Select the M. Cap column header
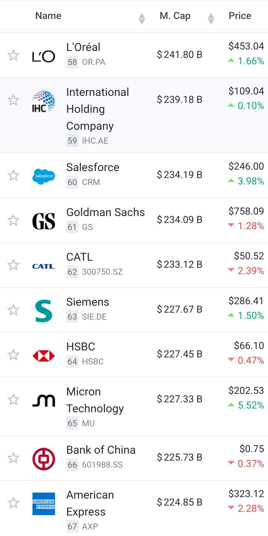The image size is (268, 536). coord(175,16)
